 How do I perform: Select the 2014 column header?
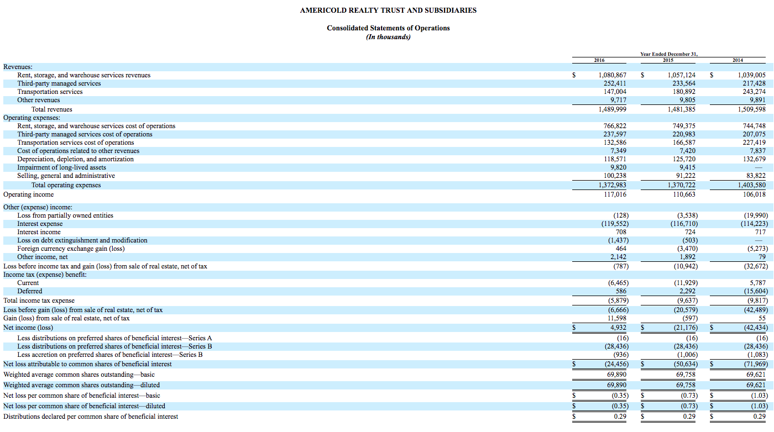738,60
